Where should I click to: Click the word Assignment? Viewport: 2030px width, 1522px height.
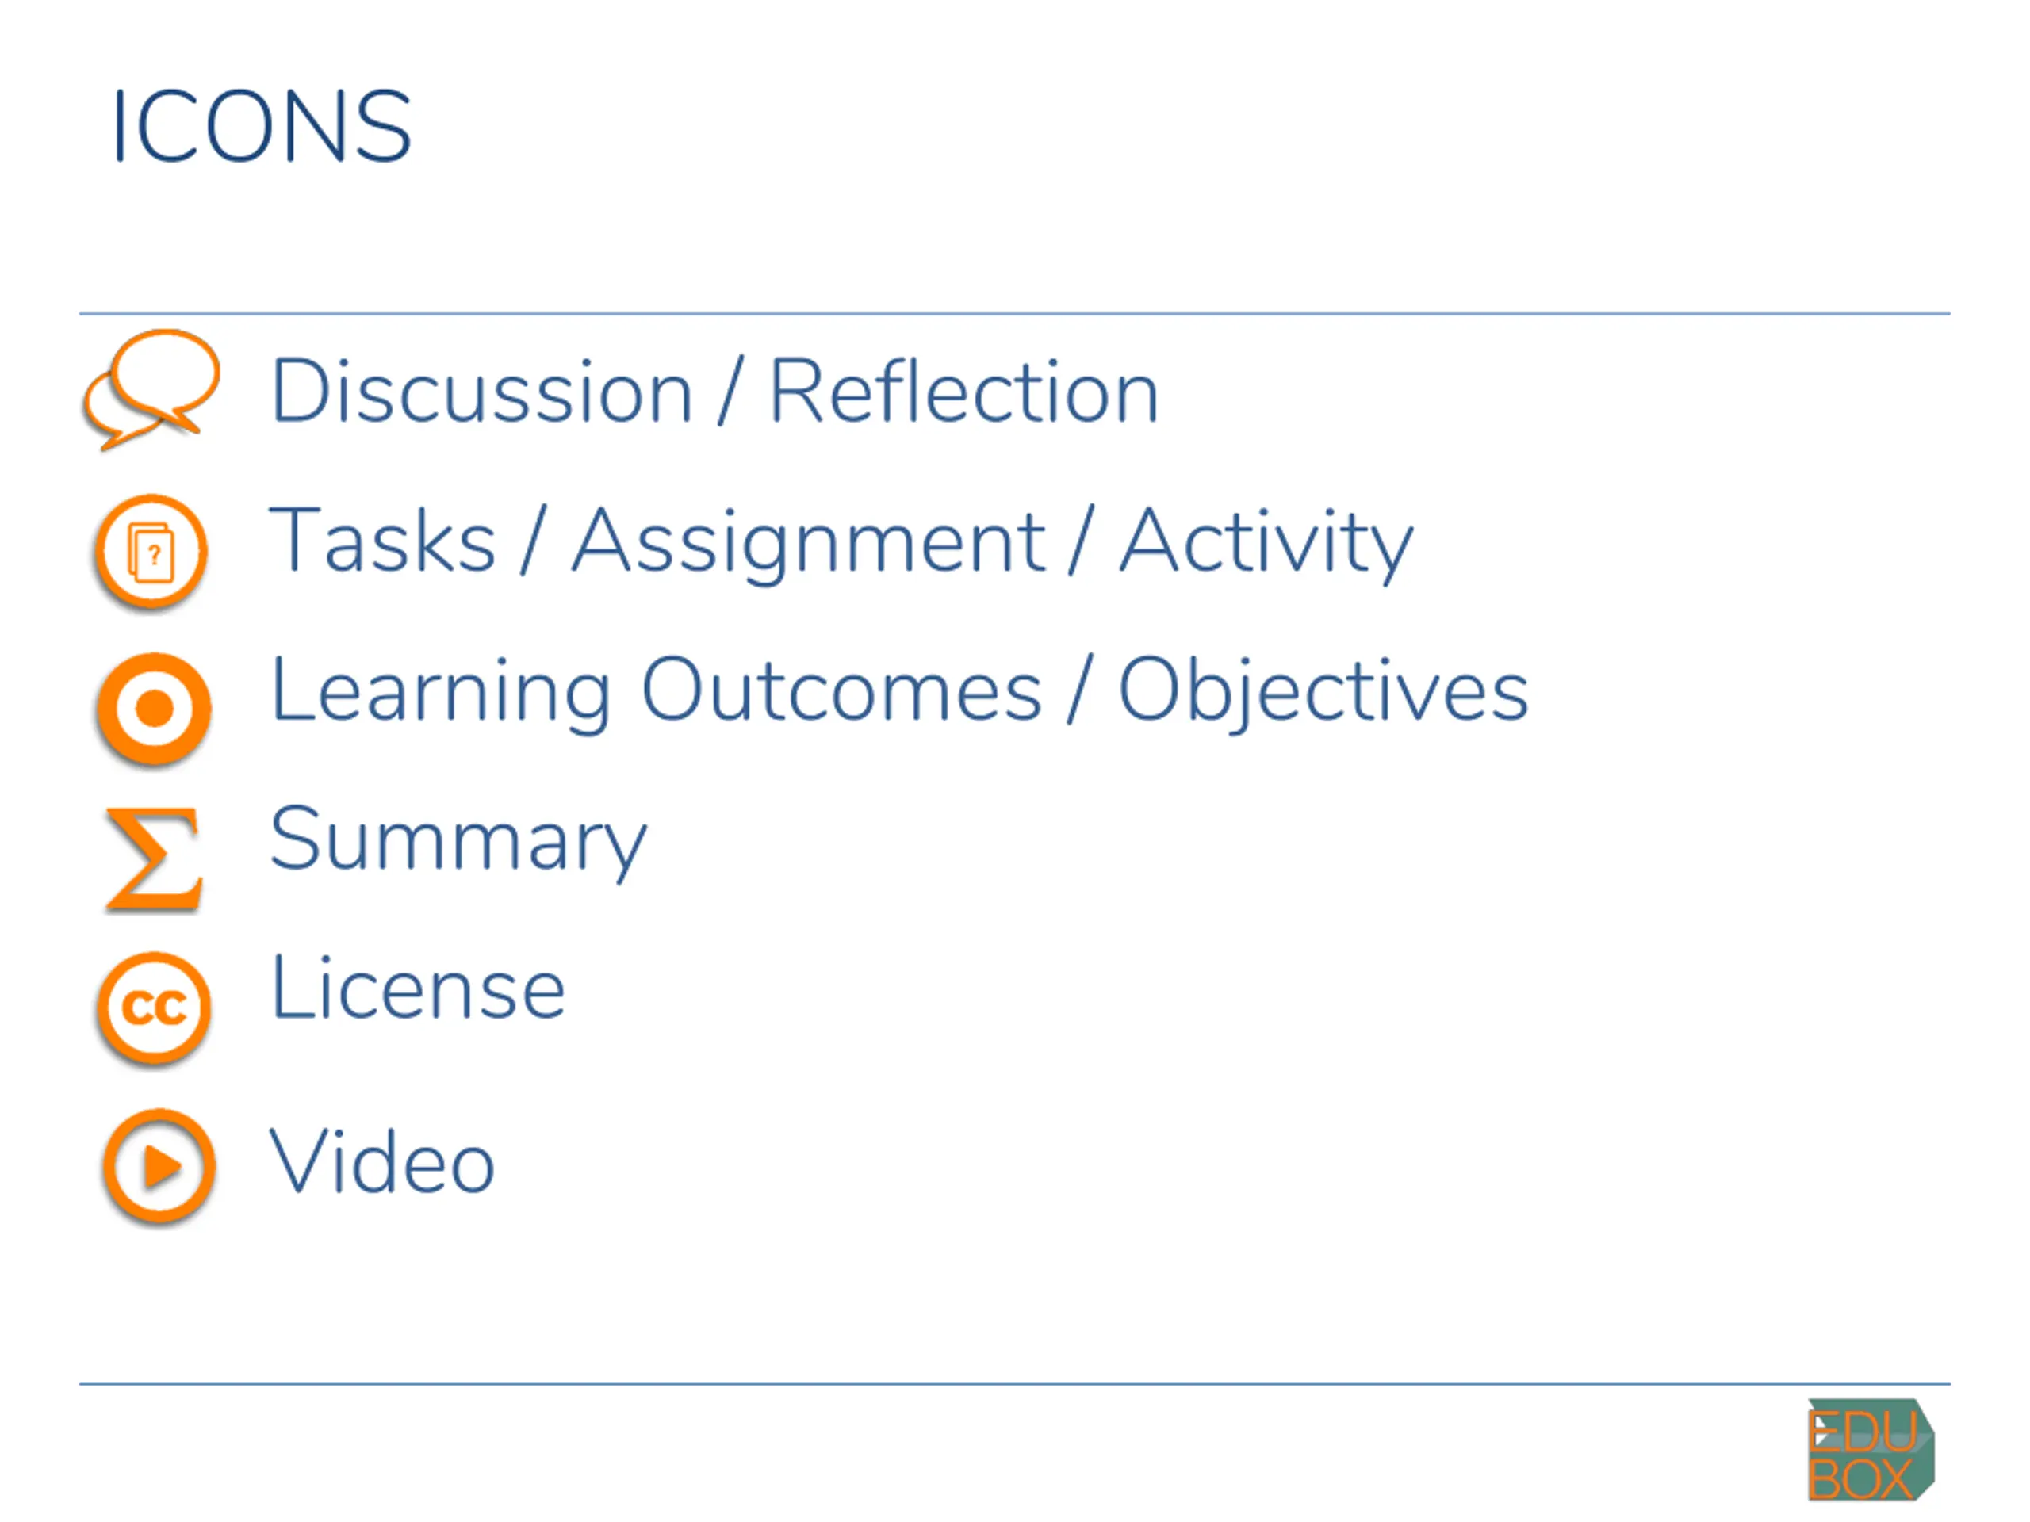pyautogui.click(x=809, y=545)
